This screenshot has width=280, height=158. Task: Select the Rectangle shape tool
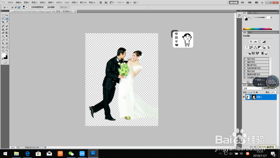point(7,43)
